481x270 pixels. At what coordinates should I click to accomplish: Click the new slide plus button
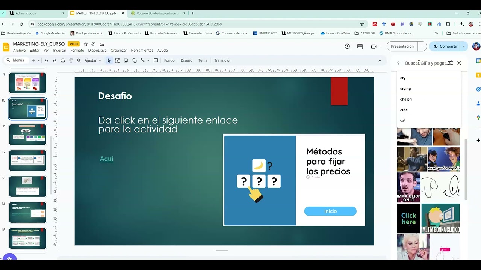[33, 60]
